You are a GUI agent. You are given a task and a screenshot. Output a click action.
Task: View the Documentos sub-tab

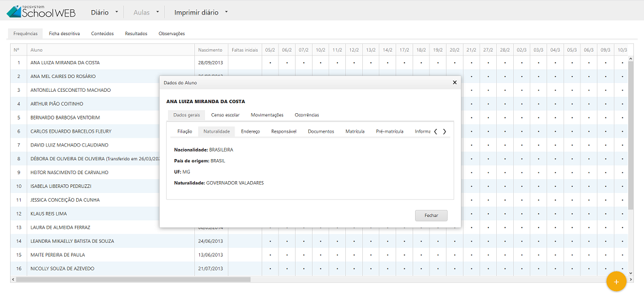[321, 131]
